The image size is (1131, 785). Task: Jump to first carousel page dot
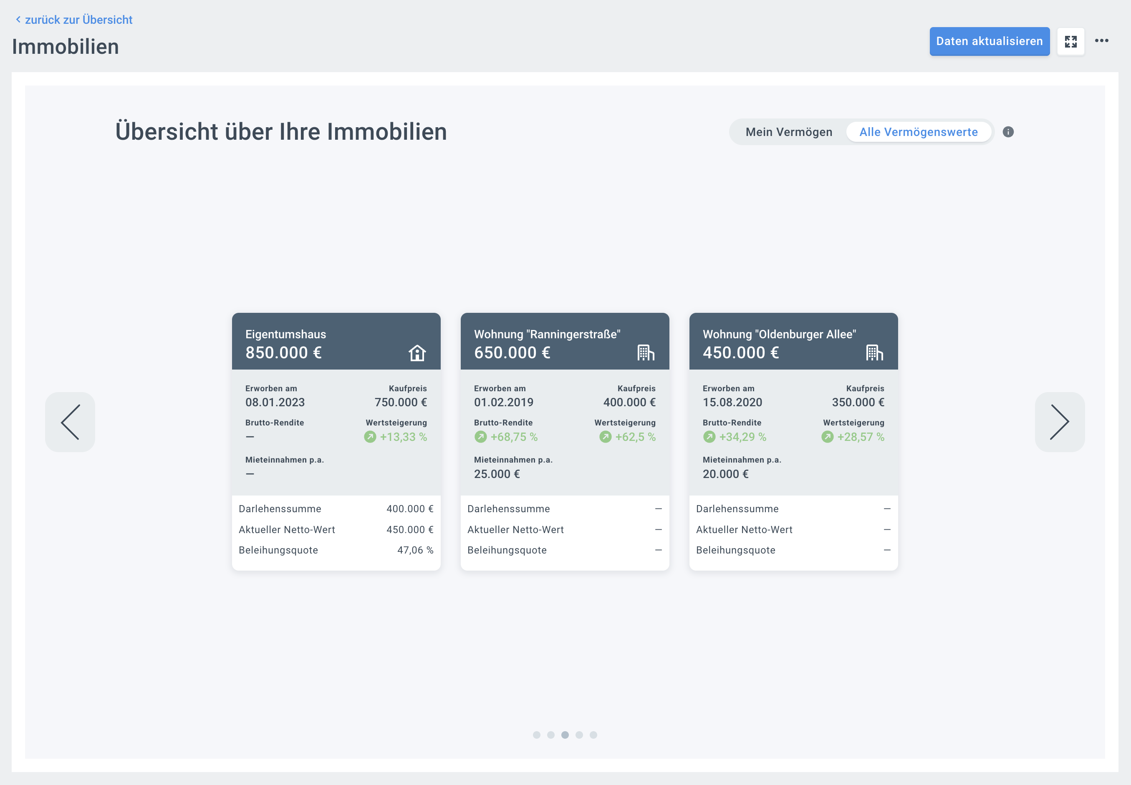tap(536, 735)
